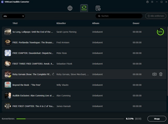Open the web browser globe tab

[70, 8]
